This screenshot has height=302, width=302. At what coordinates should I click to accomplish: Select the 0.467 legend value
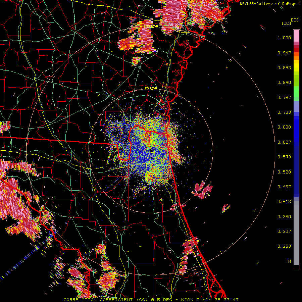(284, 187)
